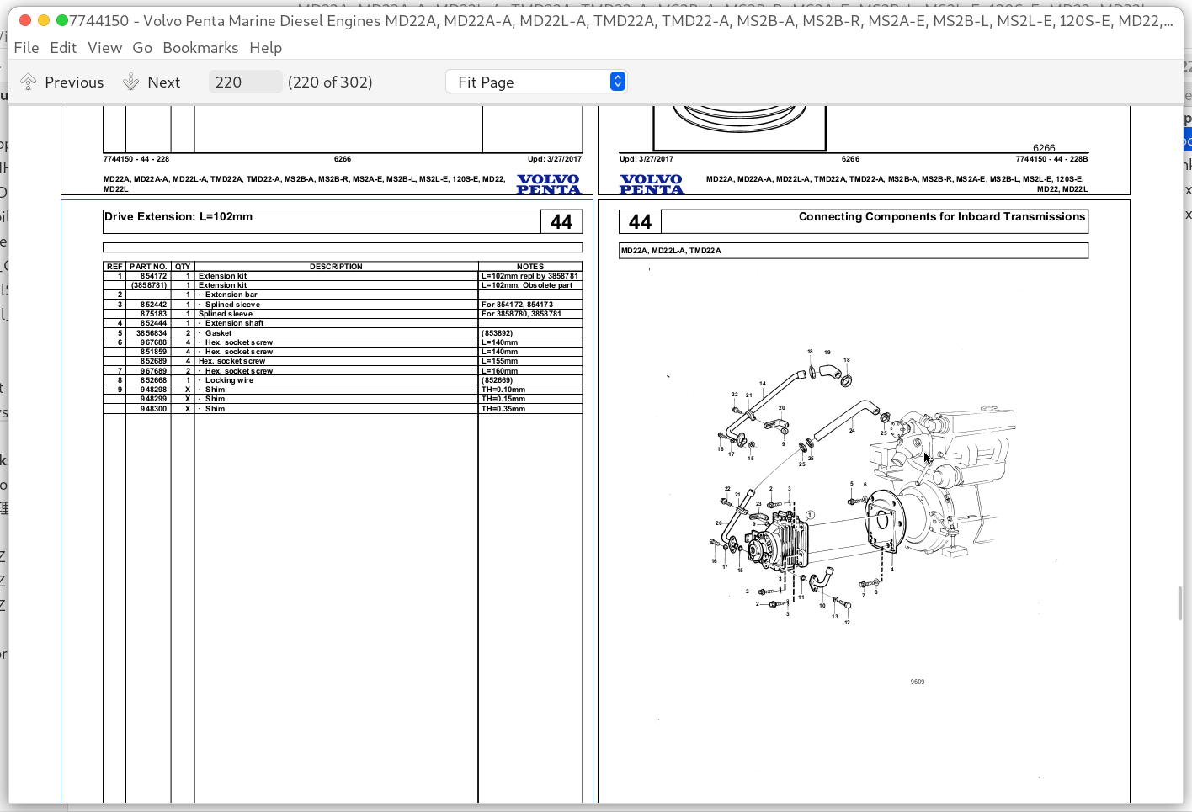Click part number 967689 row
Viewport: 1192px width, 812px height.
pos(343,371)
